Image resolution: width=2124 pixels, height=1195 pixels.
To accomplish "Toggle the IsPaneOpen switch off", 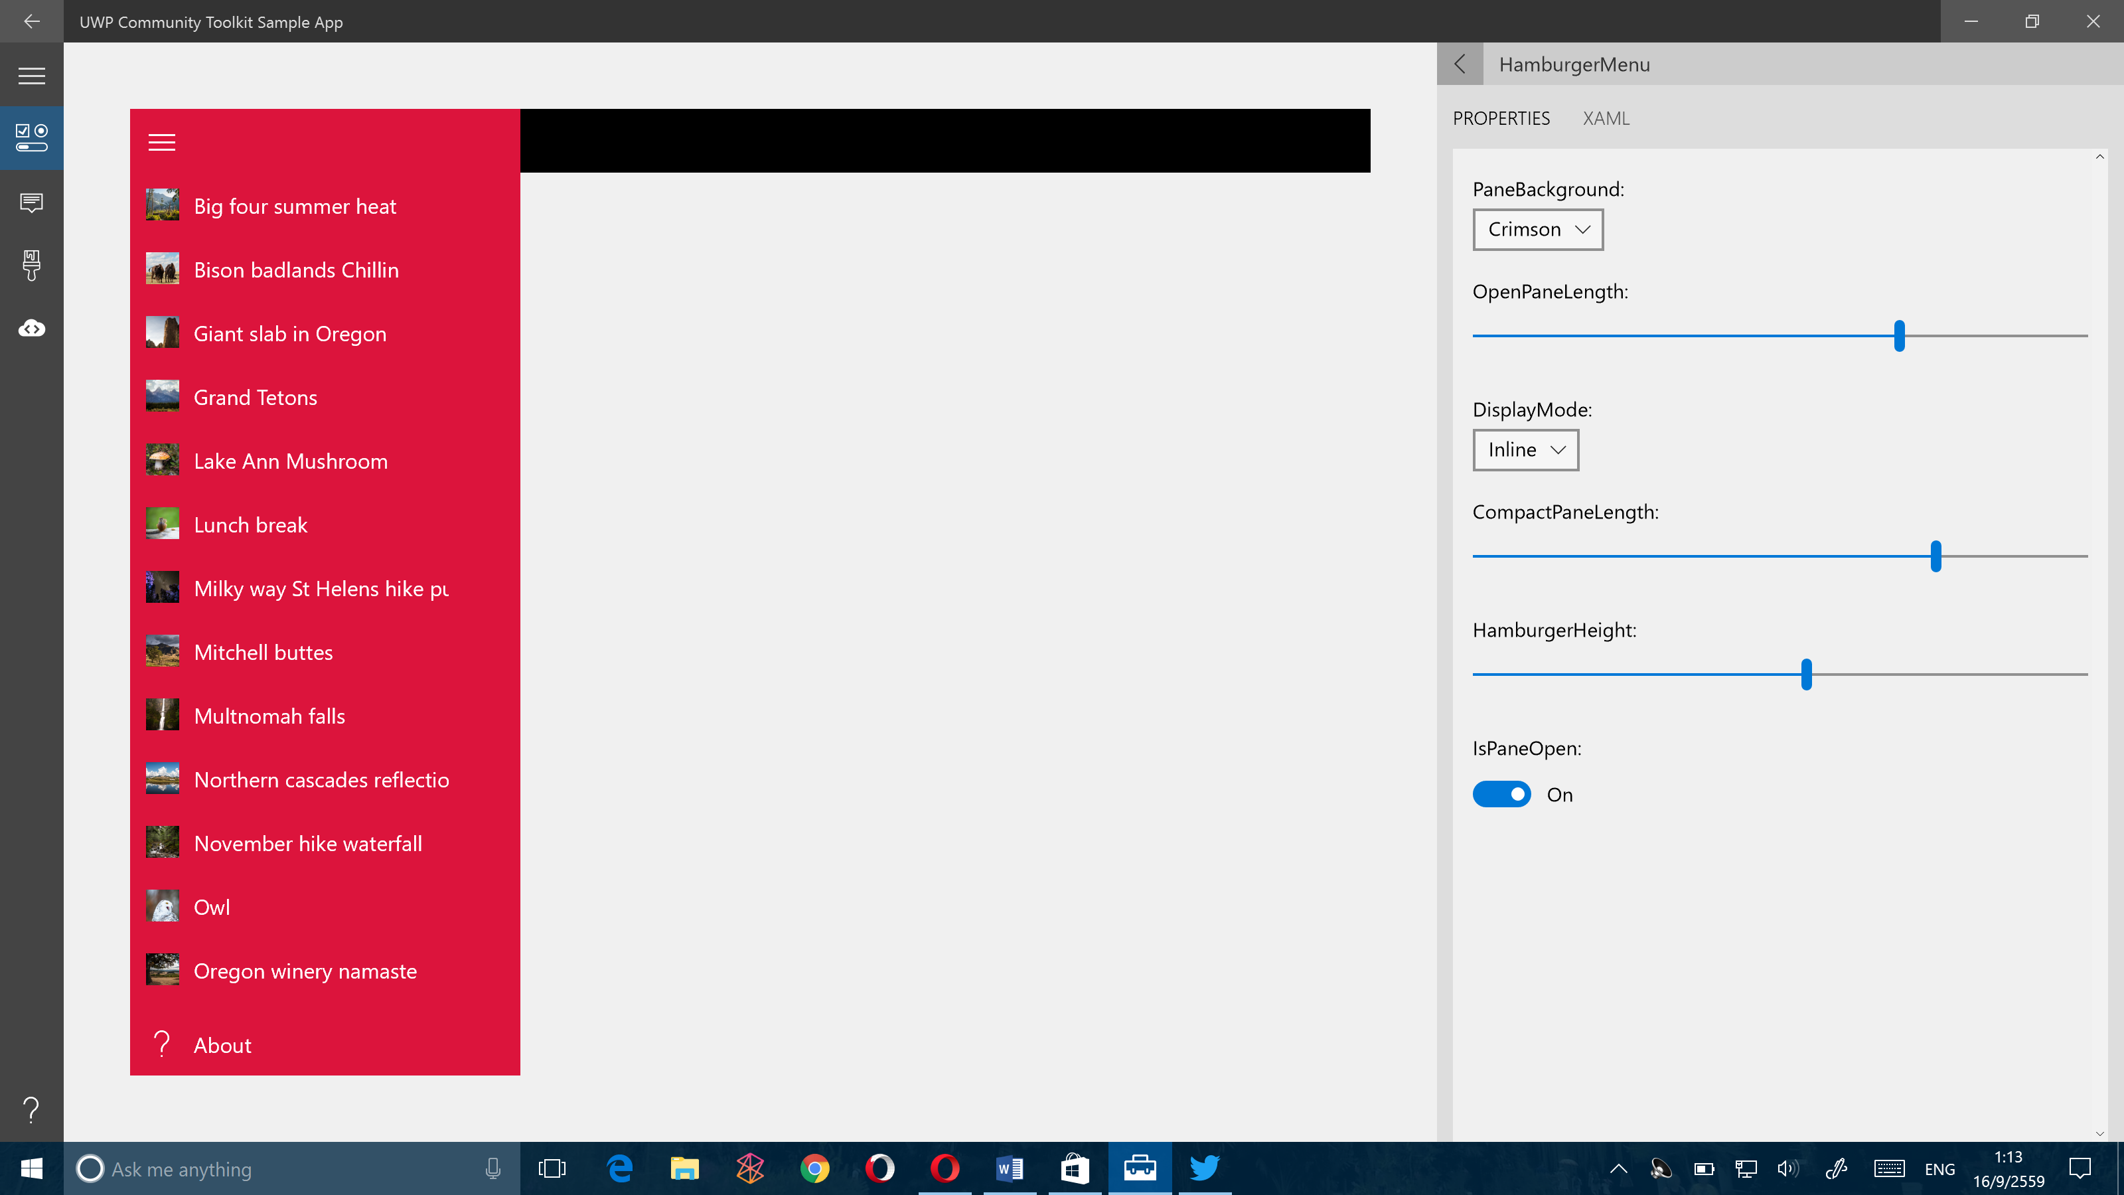I will (1501, 794).
